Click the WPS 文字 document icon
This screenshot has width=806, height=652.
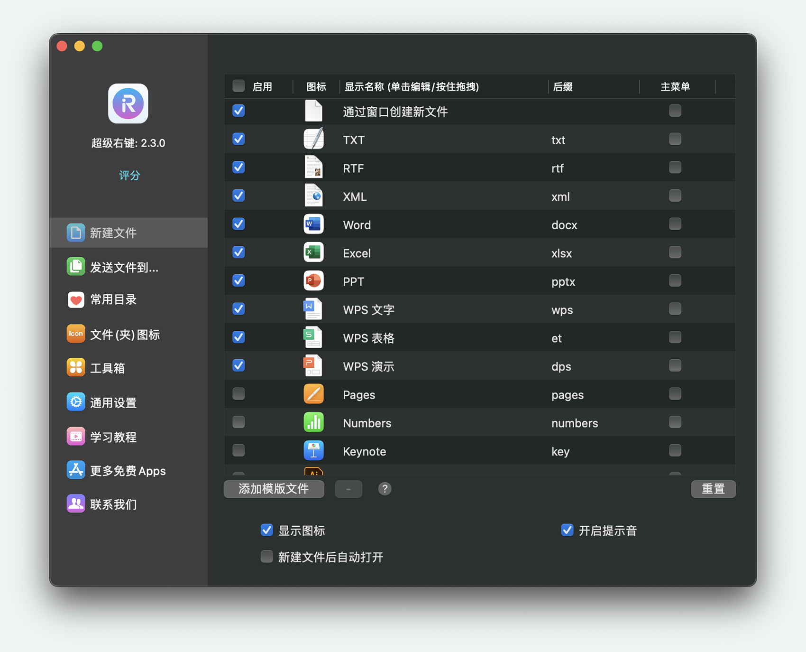pyautogui.click(x=313, y=309)
